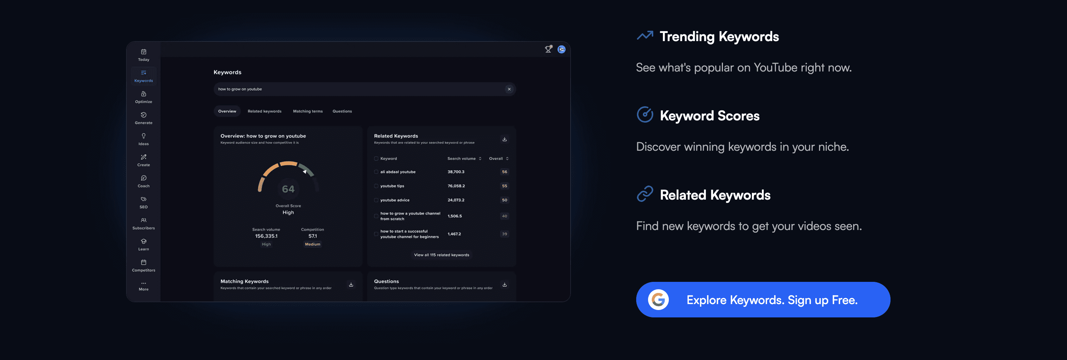Sort by Search volume using its arrows

click(x=480, y=159)
